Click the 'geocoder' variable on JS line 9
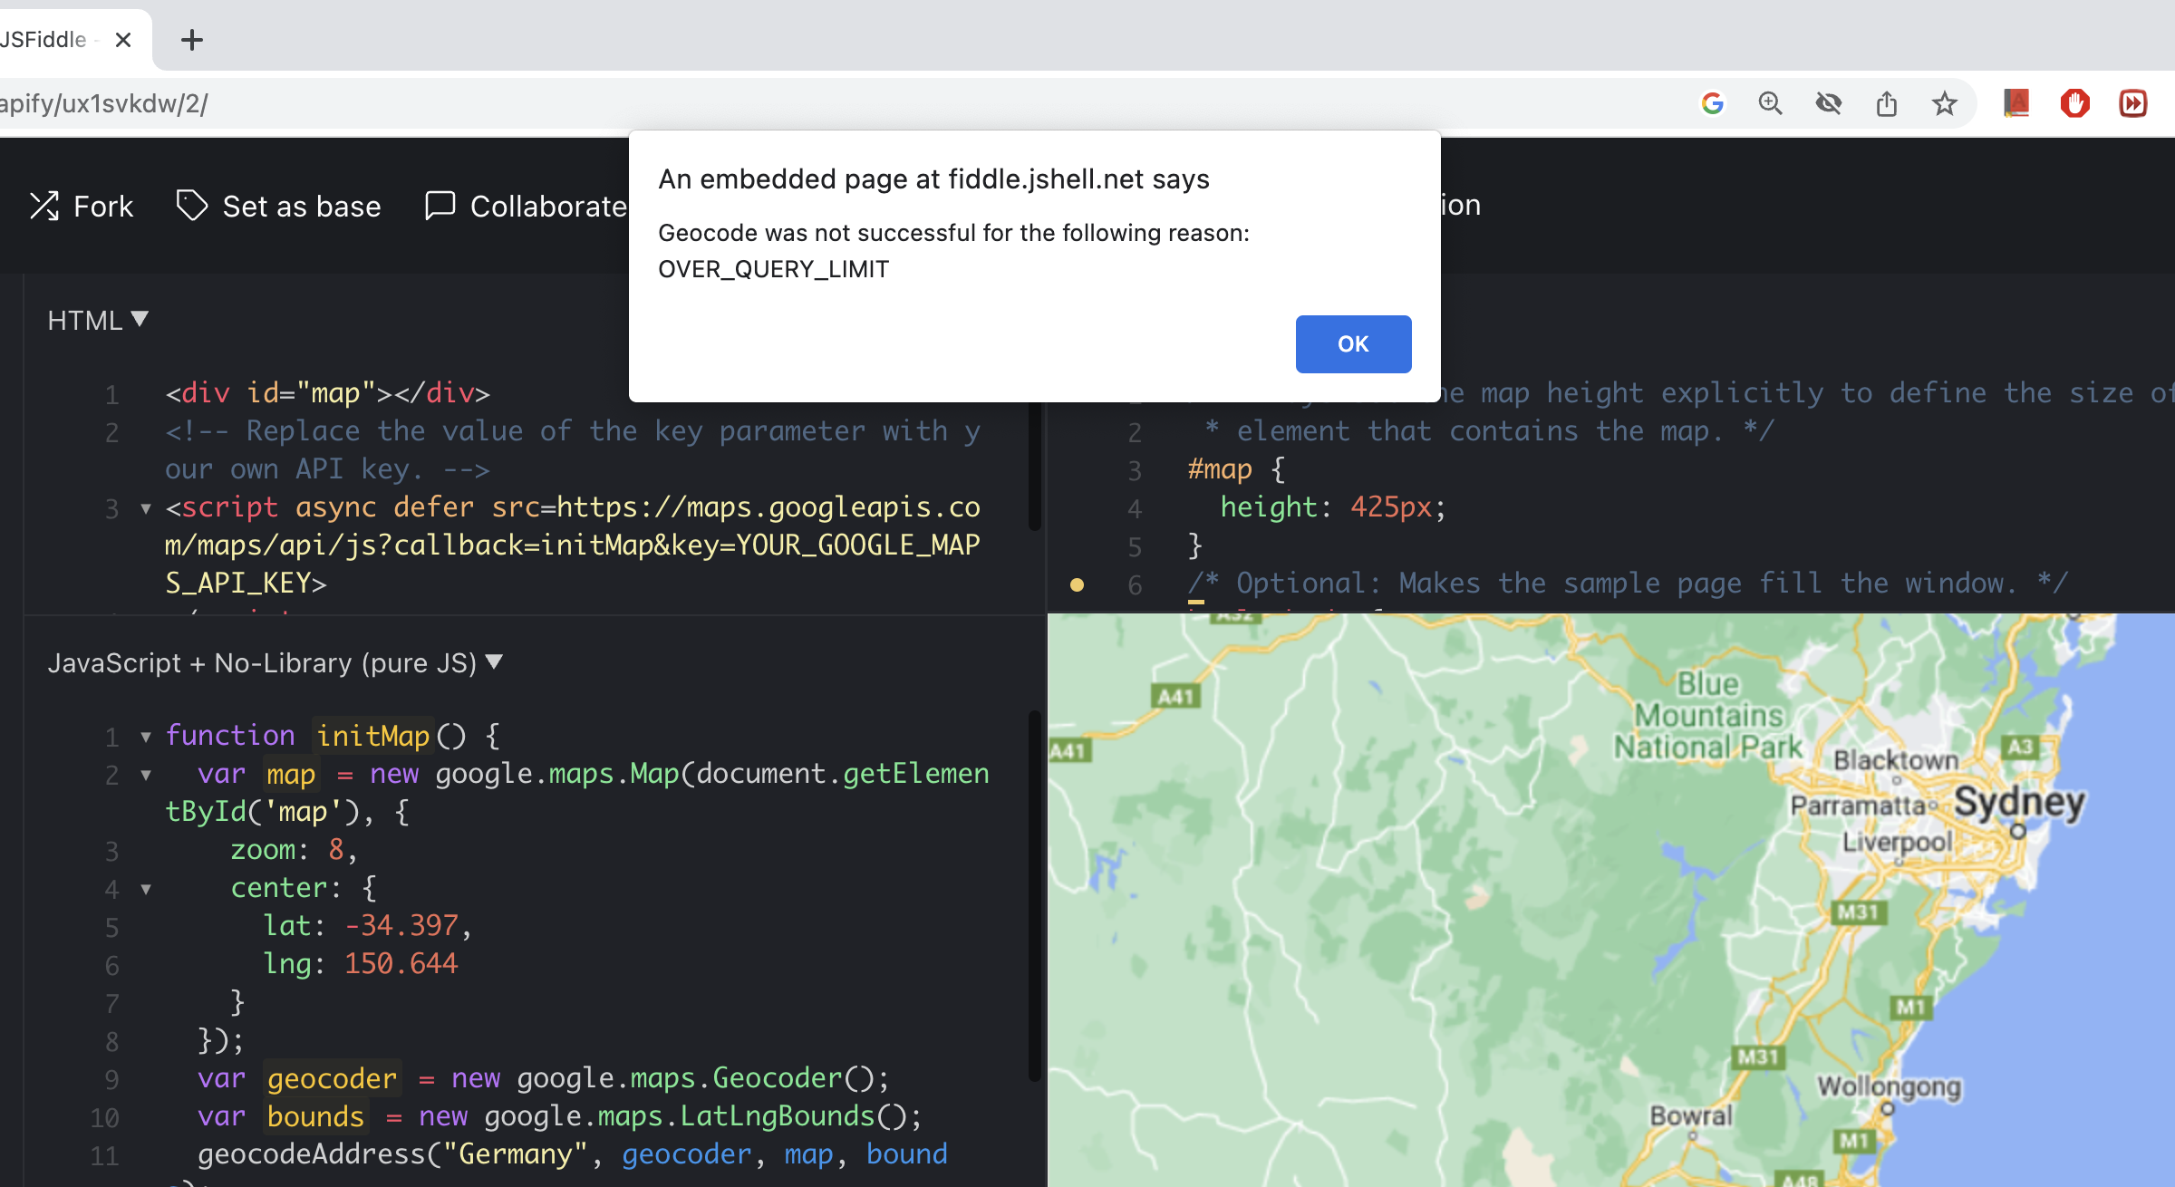Screen dimensions: 2175x1187 tap(332, 1078)
